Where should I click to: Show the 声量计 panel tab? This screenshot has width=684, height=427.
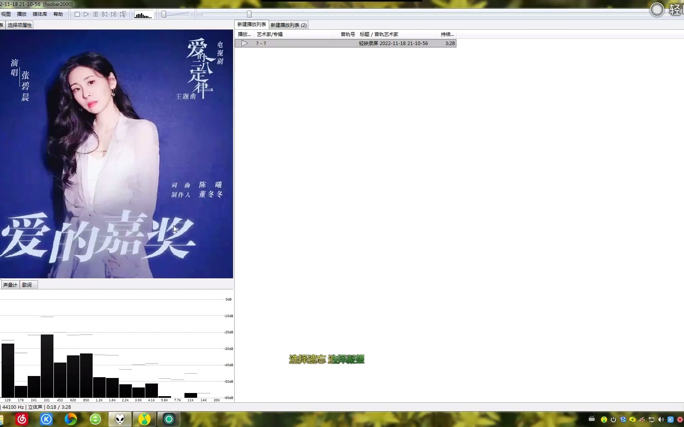10,285
